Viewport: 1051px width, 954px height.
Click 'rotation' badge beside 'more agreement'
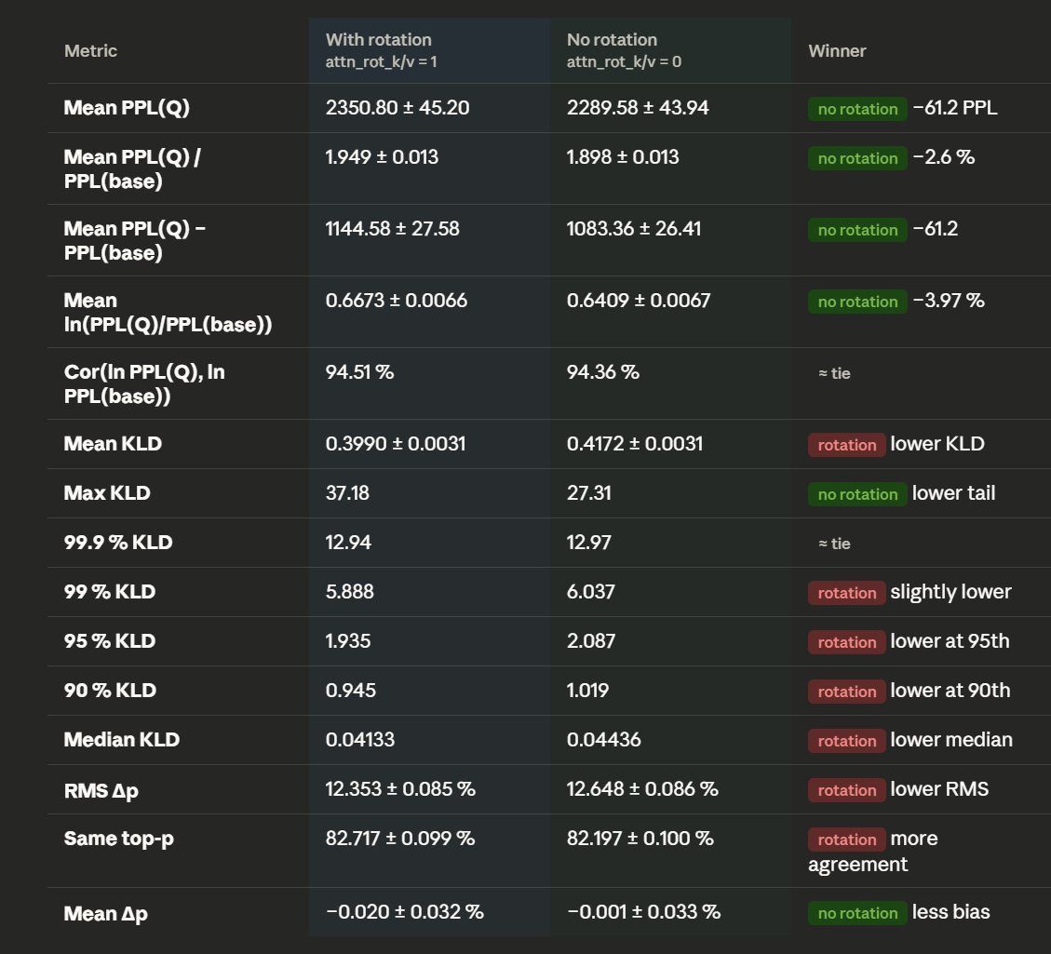coord(846,840)
